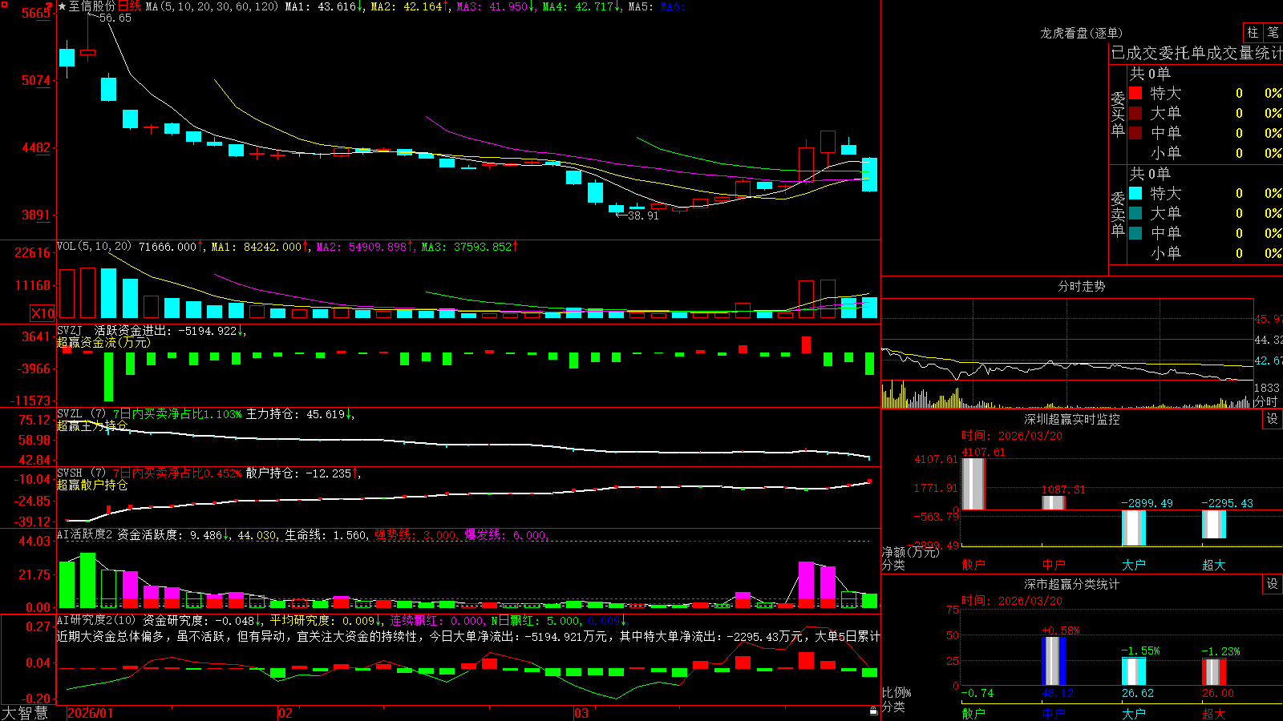Click the 03 month marker on timeline

[x=581, y=713]
